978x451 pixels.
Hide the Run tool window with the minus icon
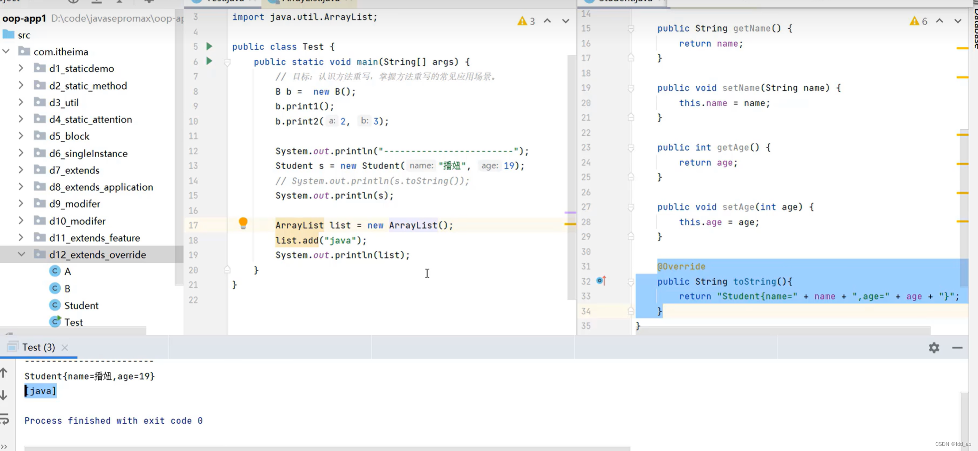[957, 348]
